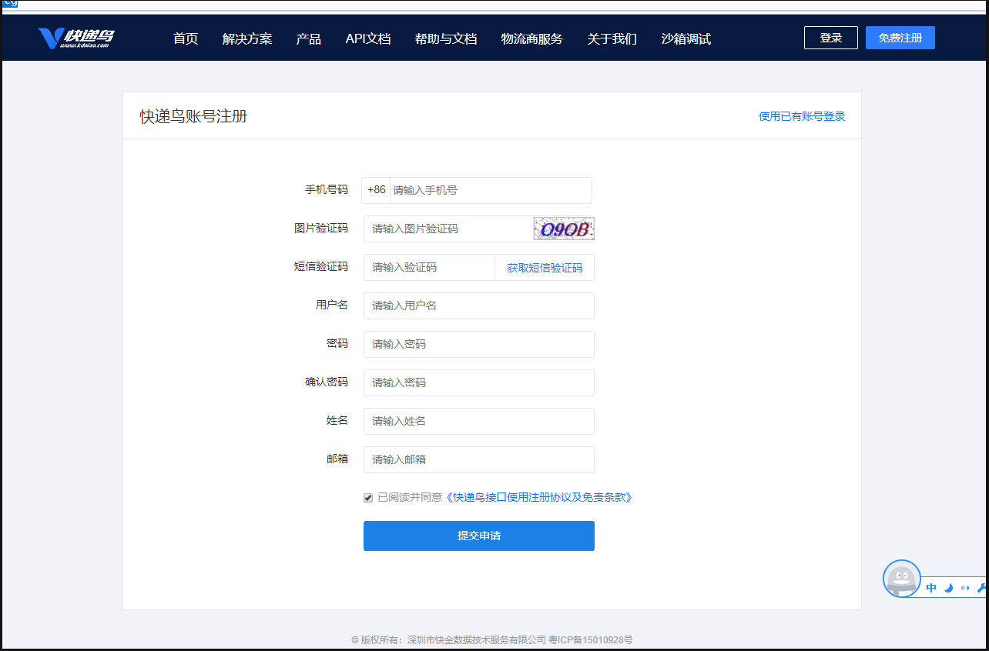Screen dimensions: 989x651
Task: Focus the 短信验证码 input field
Action: click(429, 267)
